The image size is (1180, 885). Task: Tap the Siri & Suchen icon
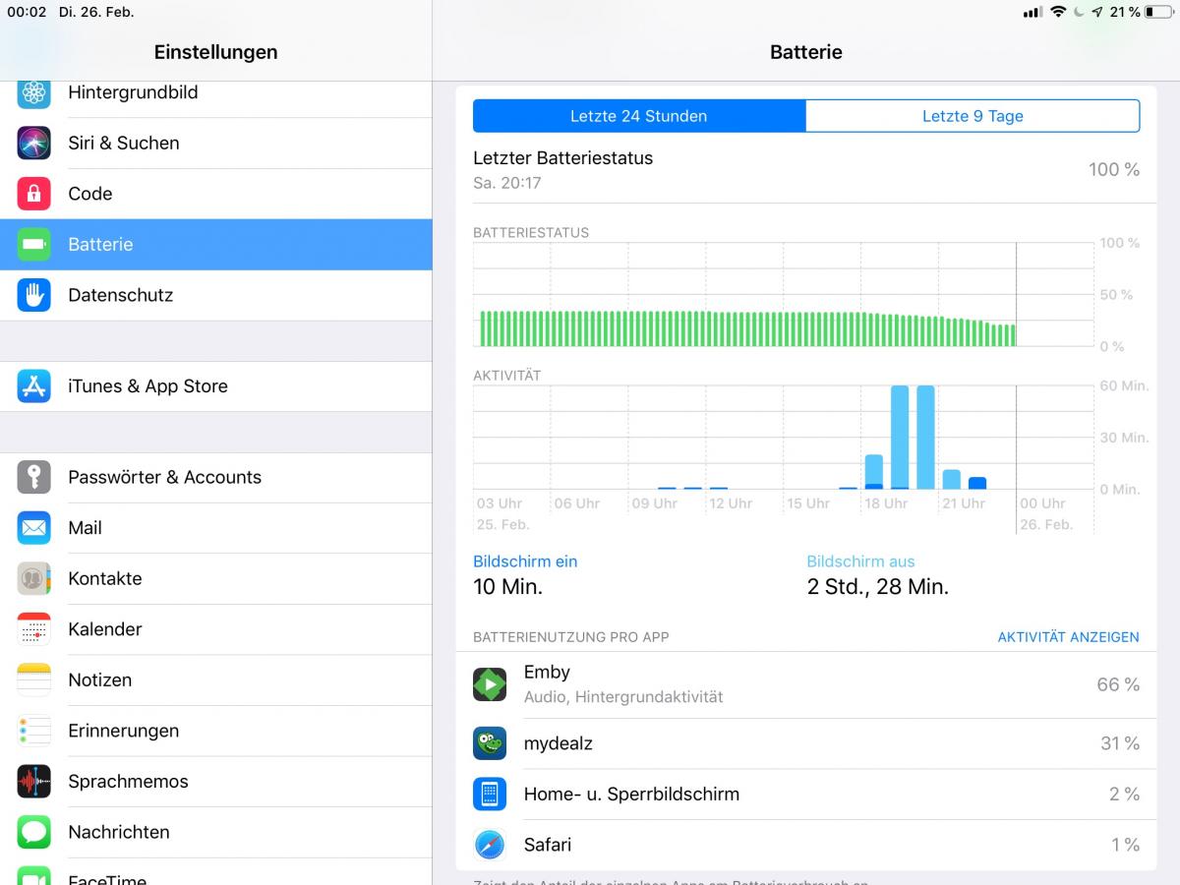point(33,143)
